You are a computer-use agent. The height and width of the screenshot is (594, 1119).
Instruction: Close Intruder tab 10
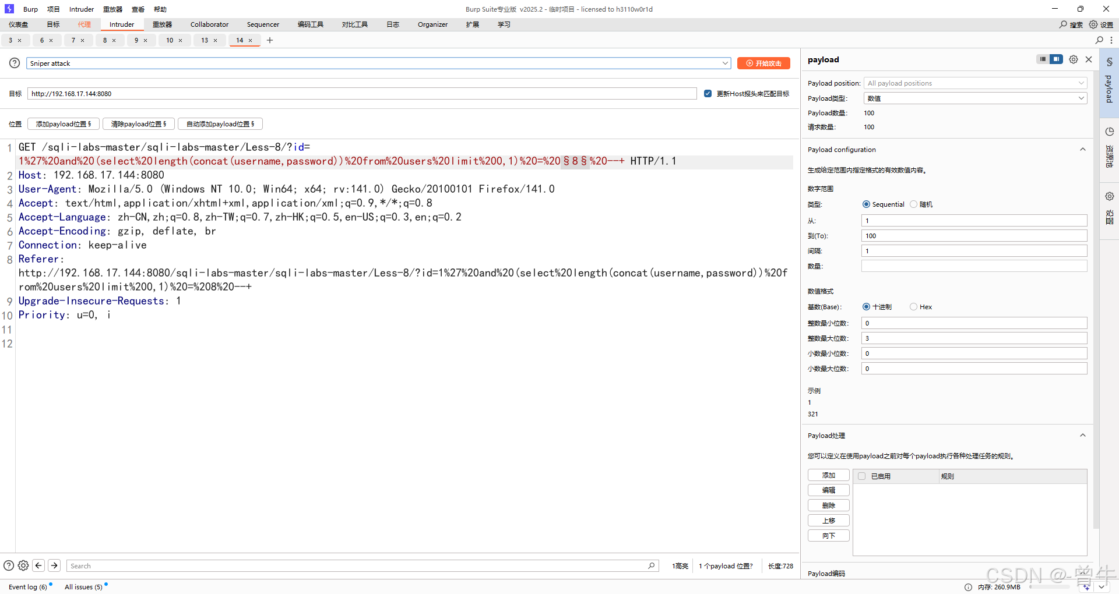(x=181, y=40)
